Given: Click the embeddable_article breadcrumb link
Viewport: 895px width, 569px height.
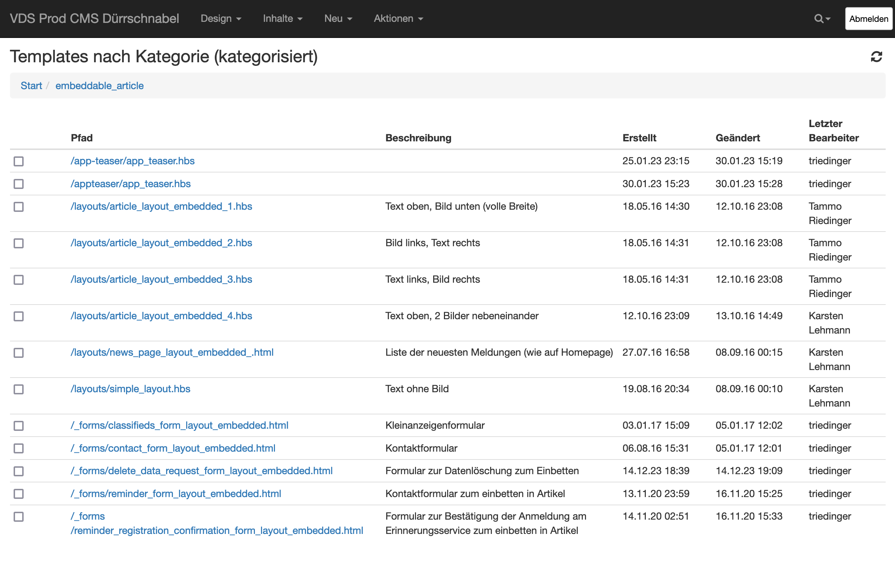Looking at the screenshot, I should click(x=99, y=86).
